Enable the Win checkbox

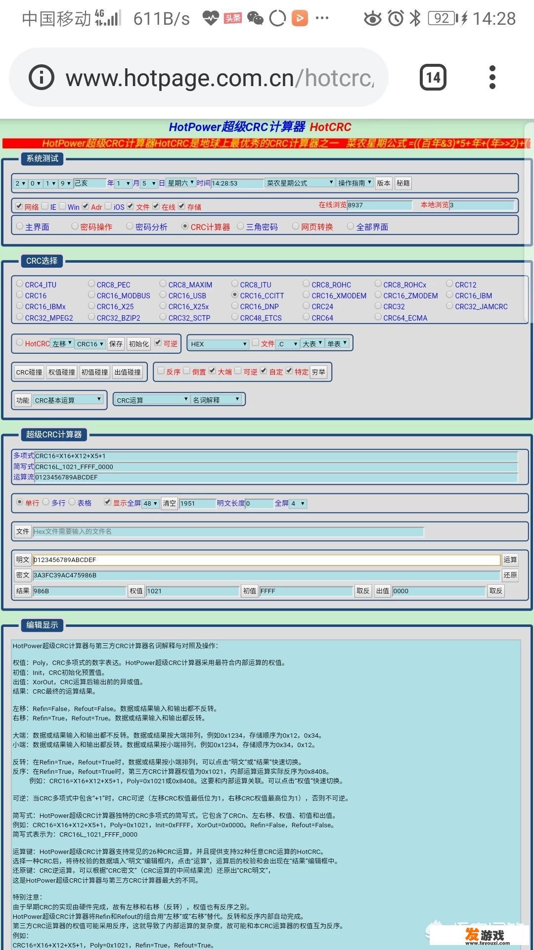[62, 206]
